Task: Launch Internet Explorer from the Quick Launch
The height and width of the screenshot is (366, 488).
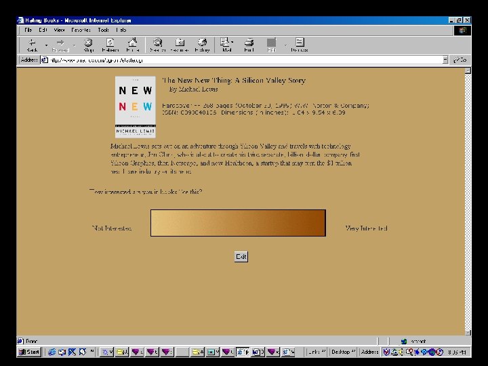Action: point(52,352)
